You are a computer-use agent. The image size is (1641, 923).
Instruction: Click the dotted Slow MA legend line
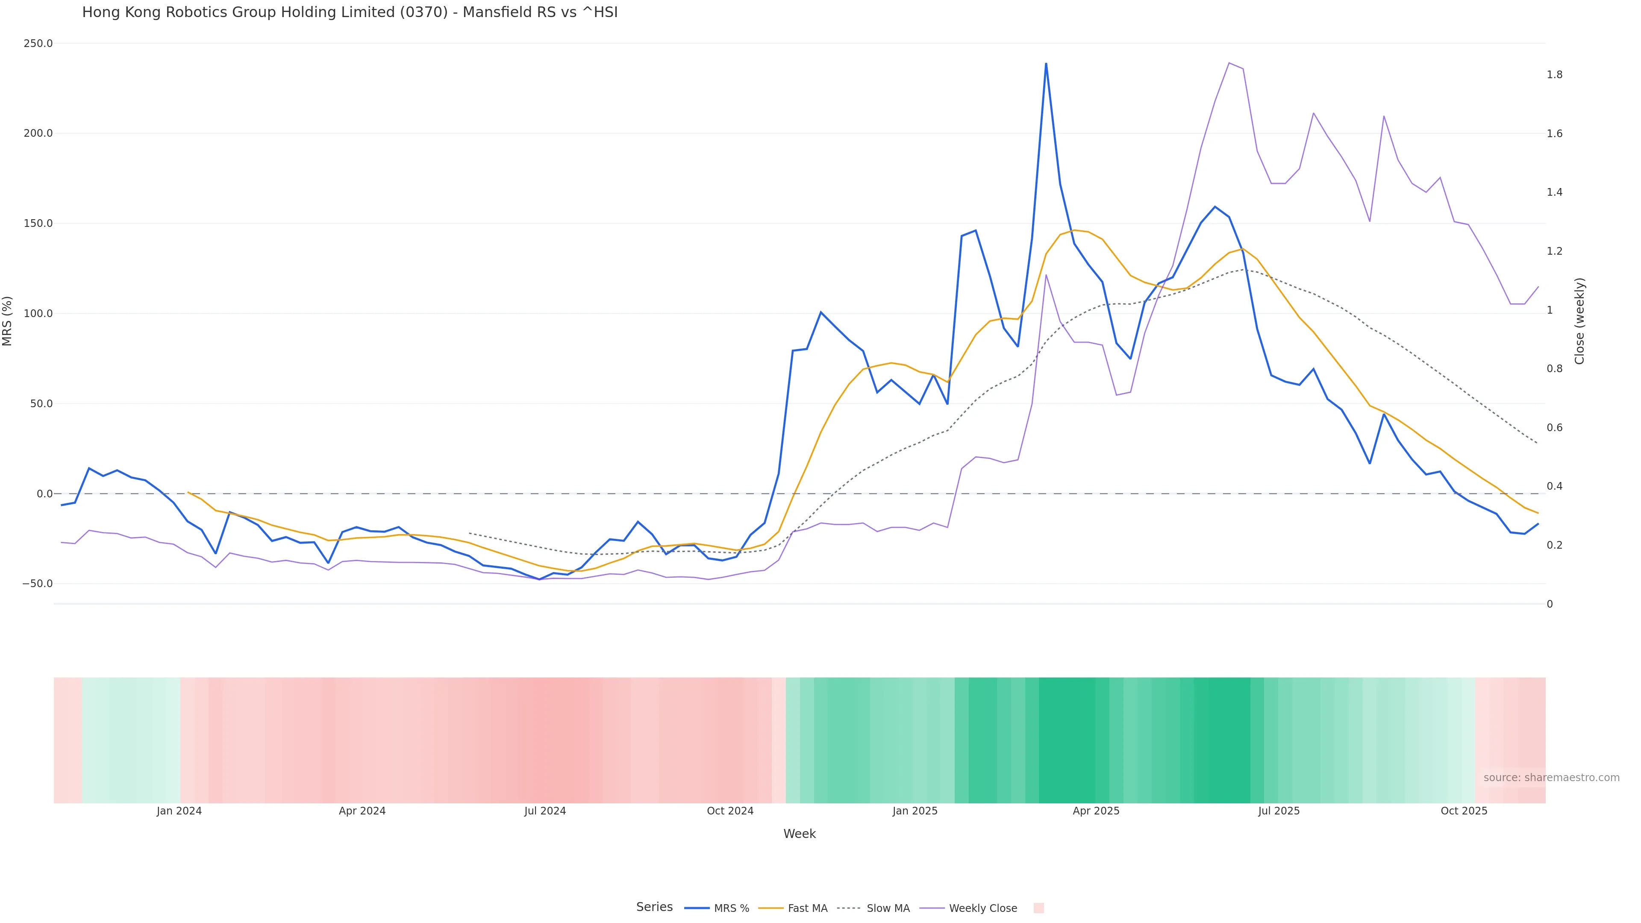coord(849,908)
